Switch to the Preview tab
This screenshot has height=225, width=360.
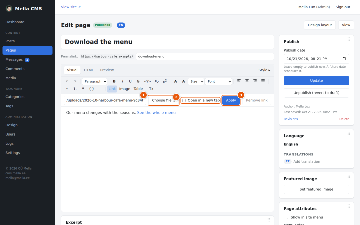coord(107,70)
